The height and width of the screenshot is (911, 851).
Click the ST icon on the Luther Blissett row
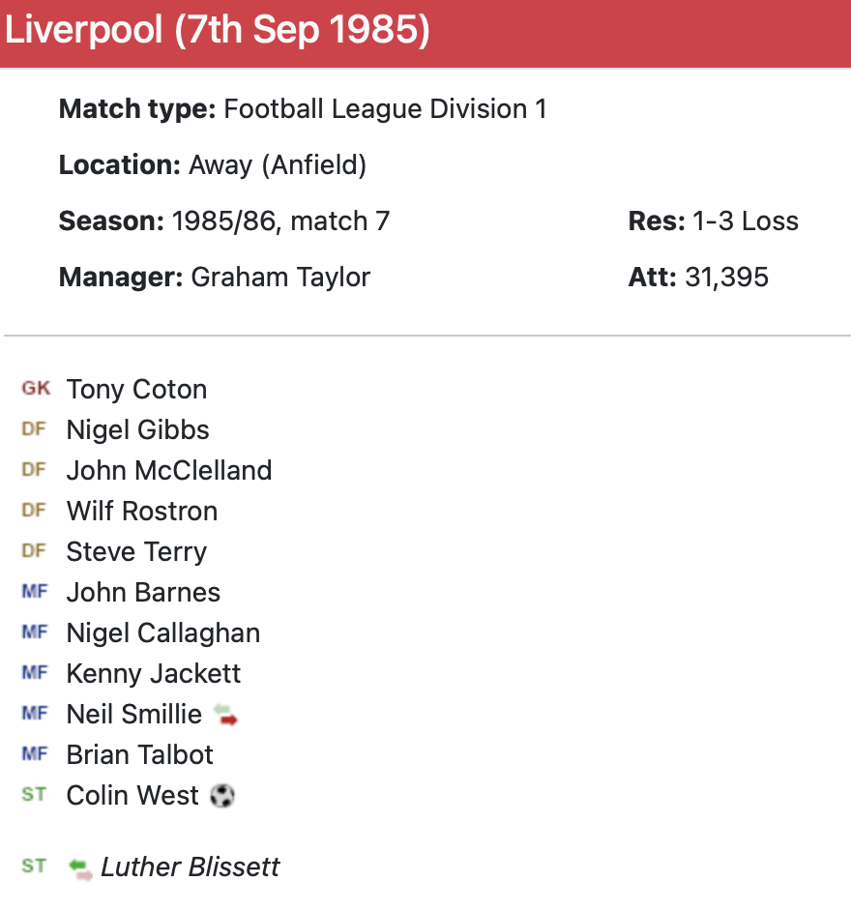34,867
